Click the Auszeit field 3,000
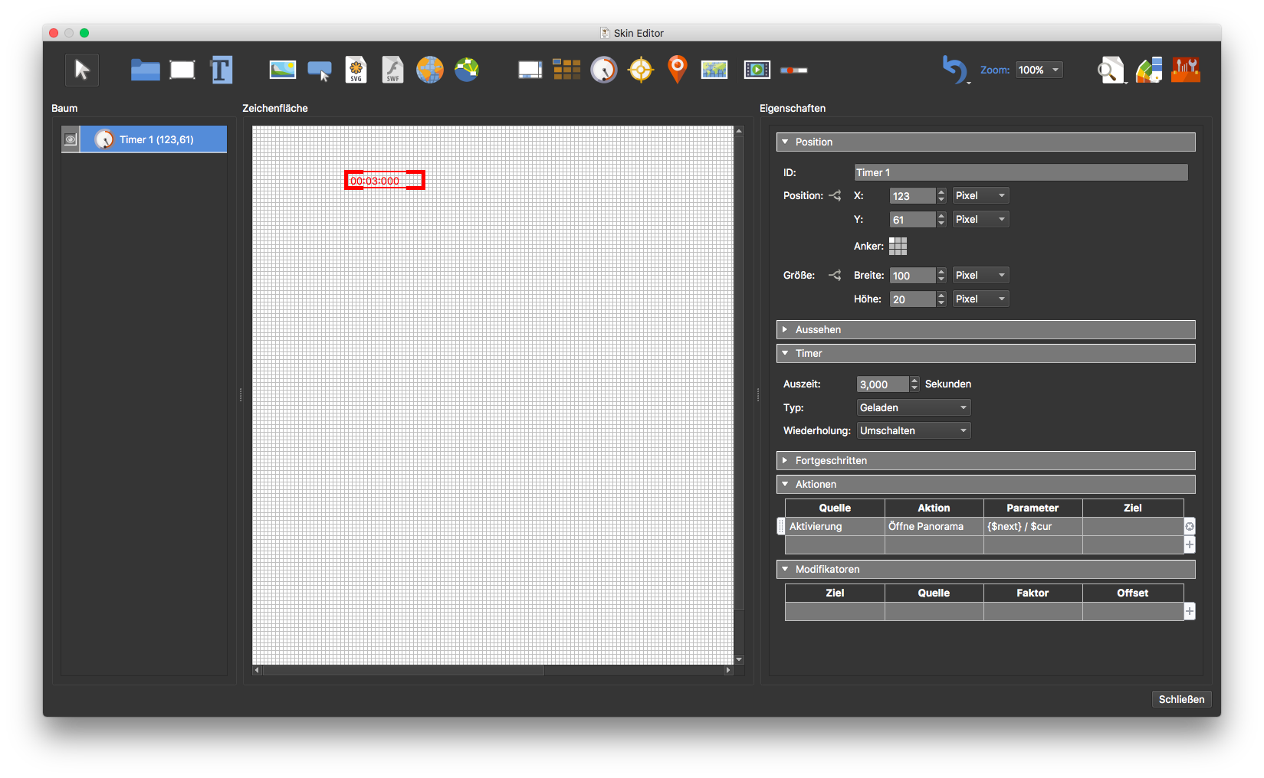The width and height of the screenshot is (1264, 778). pyautogui.click(x=883, y=384)
